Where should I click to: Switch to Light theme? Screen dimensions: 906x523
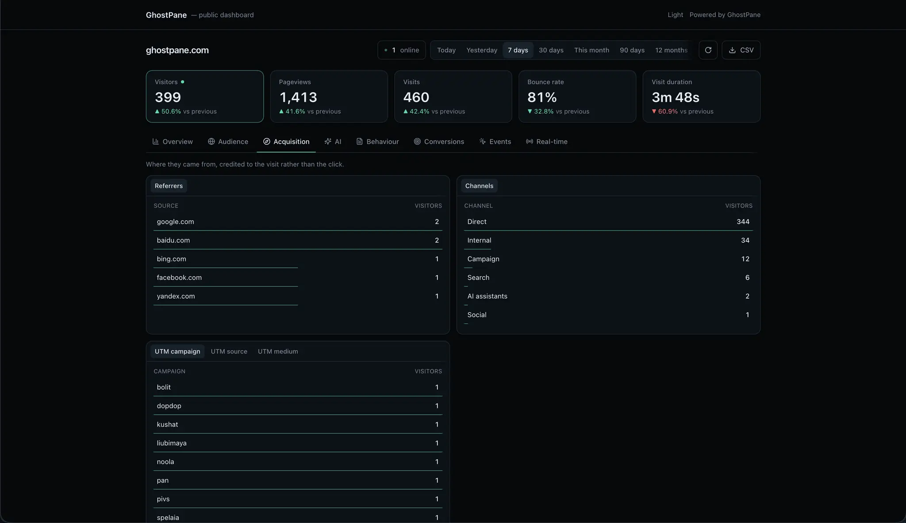pos(675,15)
